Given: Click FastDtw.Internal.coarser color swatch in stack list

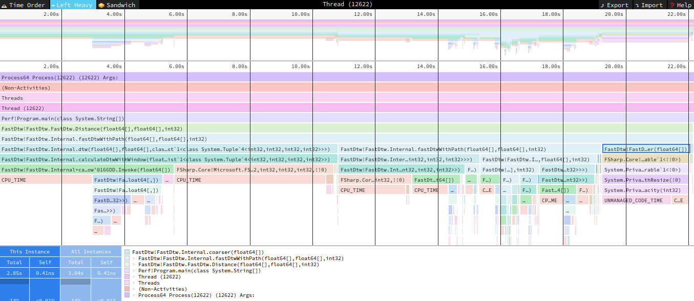Looking at the screenshot, I should pos(127,252).
